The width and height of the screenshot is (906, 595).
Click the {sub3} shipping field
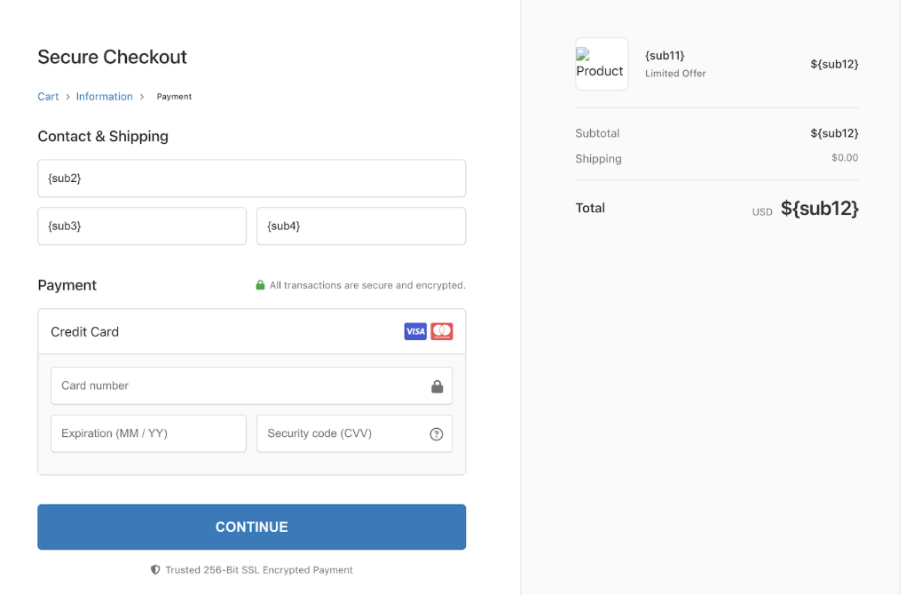point(142,226)
